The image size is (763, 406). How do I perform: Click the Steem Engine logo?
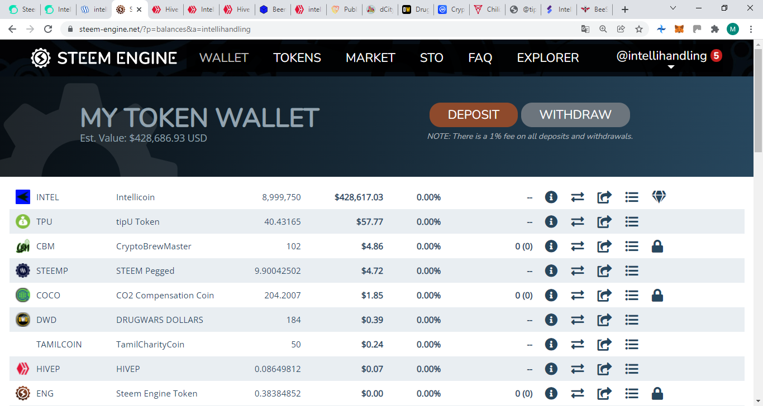click(x=104, y=57)
